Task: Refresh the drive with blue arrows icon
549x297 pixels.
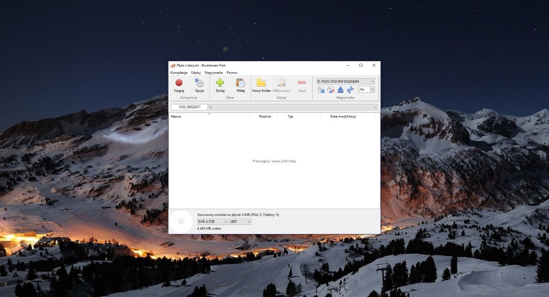Action: (350, 90)
